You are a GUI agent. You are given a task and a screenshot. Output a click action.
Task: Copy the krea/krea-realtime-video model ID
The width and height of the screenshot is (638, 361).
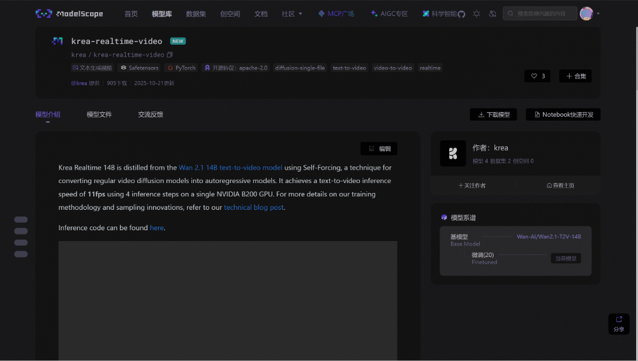pos(170,55)
